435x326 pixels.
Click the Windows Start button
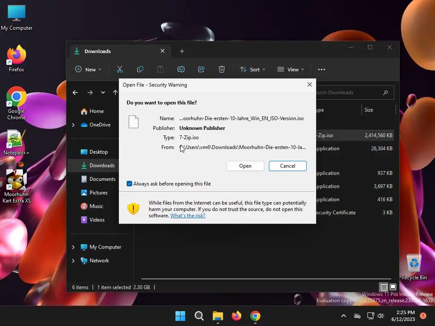tap(180, 316)
